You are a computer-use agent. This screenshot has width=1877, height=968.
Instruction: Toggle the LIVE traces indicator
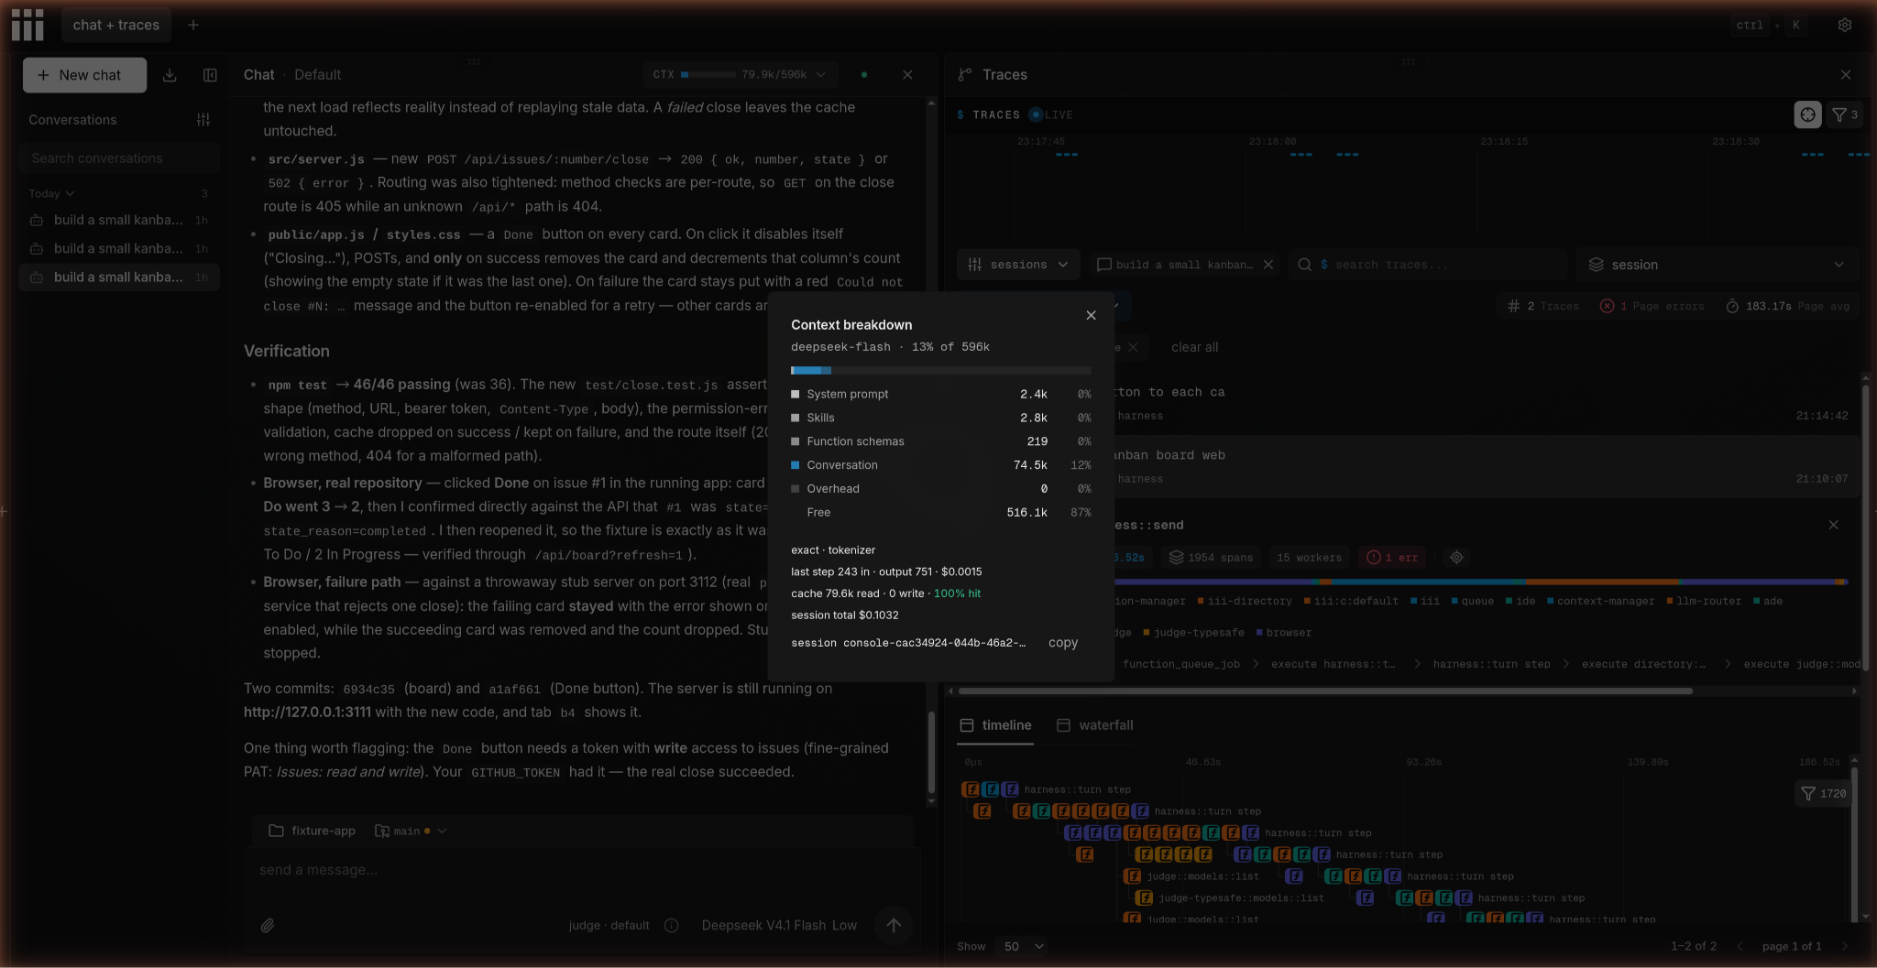[x=1050, y=114]
